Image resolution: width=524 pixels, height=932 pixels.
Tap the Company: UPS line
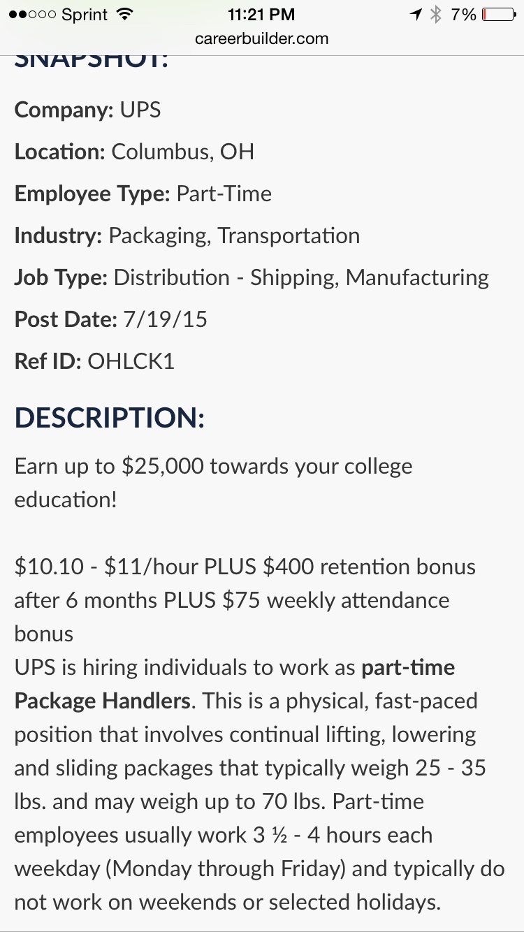[87, 110]
